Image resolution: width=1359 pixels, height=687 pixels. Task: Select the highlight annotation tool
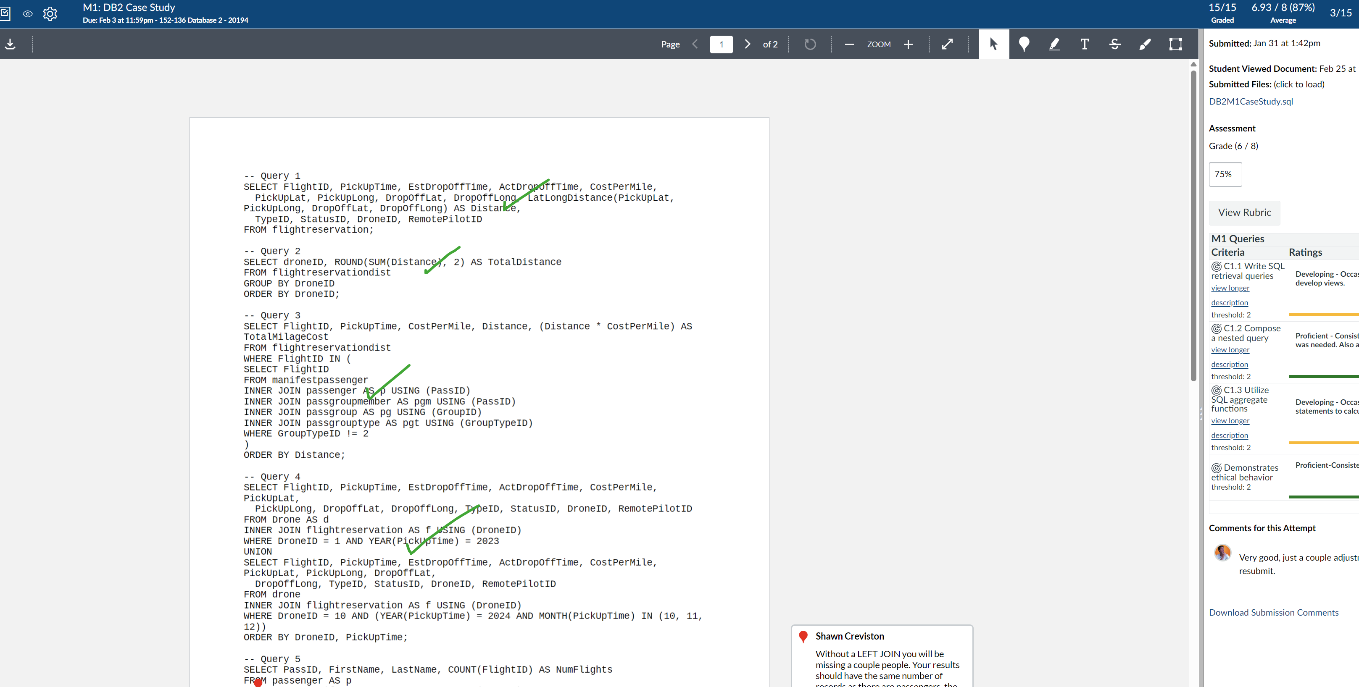click(x=1054, y=44)
